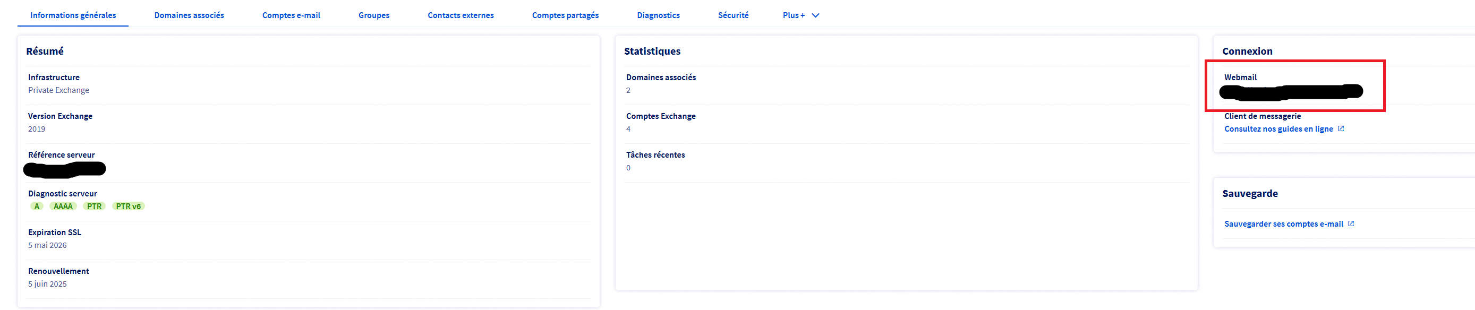Open the "Diagnostics" tab
The image size is (1475, 310).
point(658,15)
